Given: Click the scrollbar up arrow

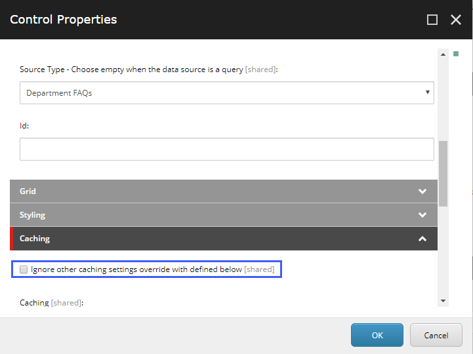Looking at the screenshot, I should pyautogui.click(x=443, y=54).
